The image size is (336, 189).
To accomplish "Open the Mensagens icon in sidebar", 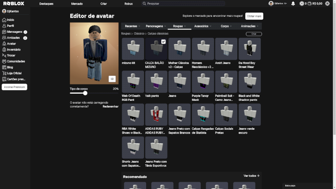I will click(4, 32).
